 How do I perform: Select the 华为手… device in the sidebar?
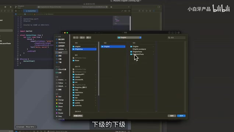tap(61, 86)
